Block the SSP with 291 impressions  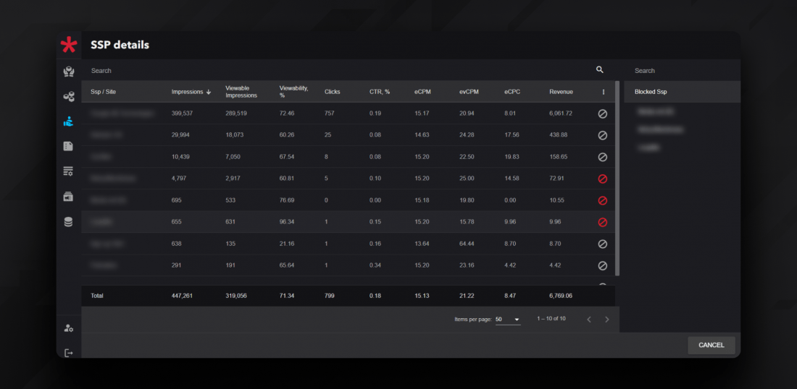pos(603,266)
